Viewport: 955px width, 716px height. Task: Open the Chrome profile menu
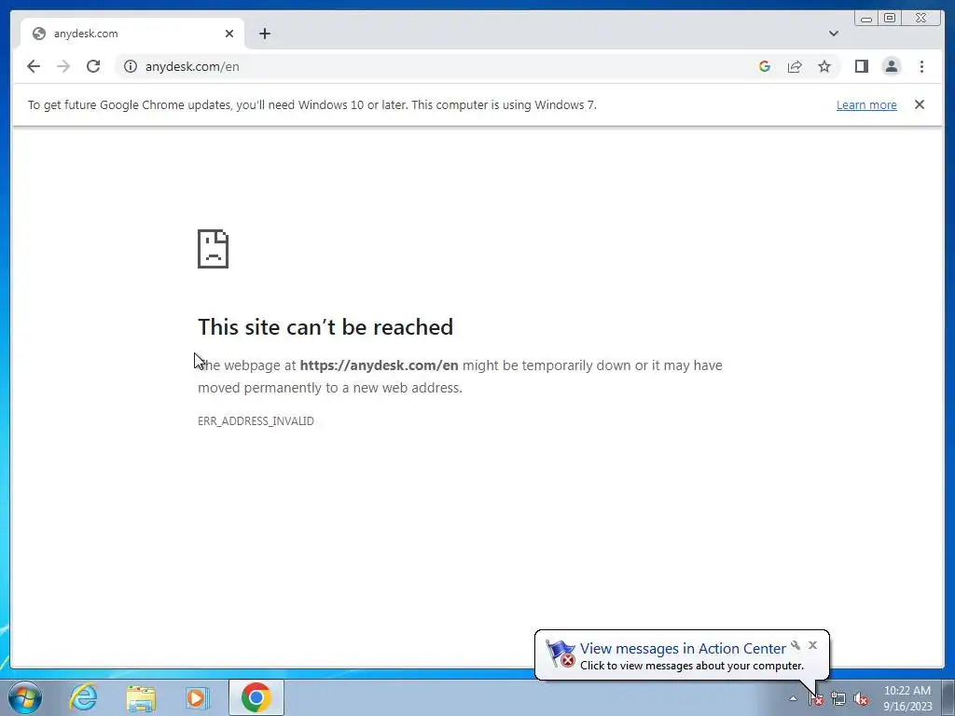click(891, 66)
